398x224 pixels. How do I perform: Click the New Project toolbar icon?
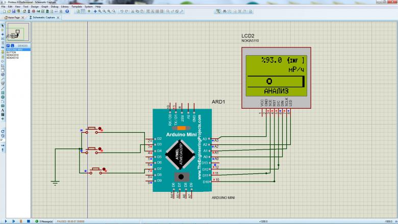point(4,11)
